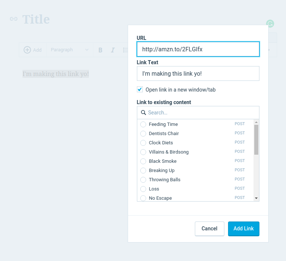The height and width of the screenshot is (261, 286).
Task: Click the content list scrollbar thumb
Action: [256, 140]
